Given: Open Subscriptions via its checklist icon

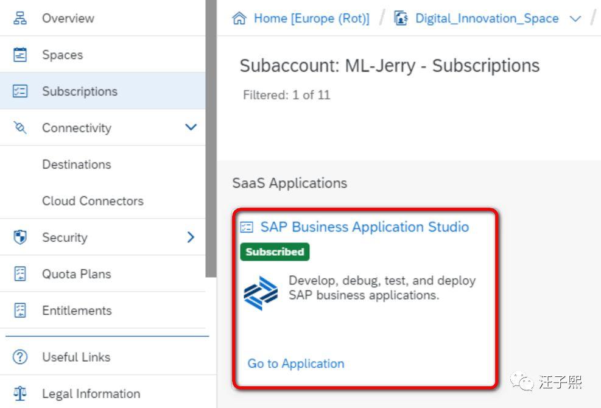Looking at the screenshot, I should pos(20,91).
